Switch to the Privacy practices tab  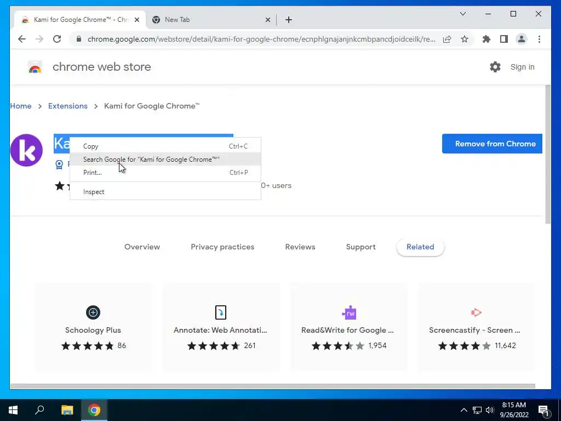(222, 247)
